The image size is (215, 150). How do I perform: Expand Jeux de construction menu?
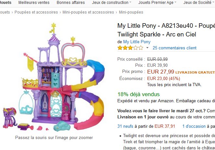[112, 3]
